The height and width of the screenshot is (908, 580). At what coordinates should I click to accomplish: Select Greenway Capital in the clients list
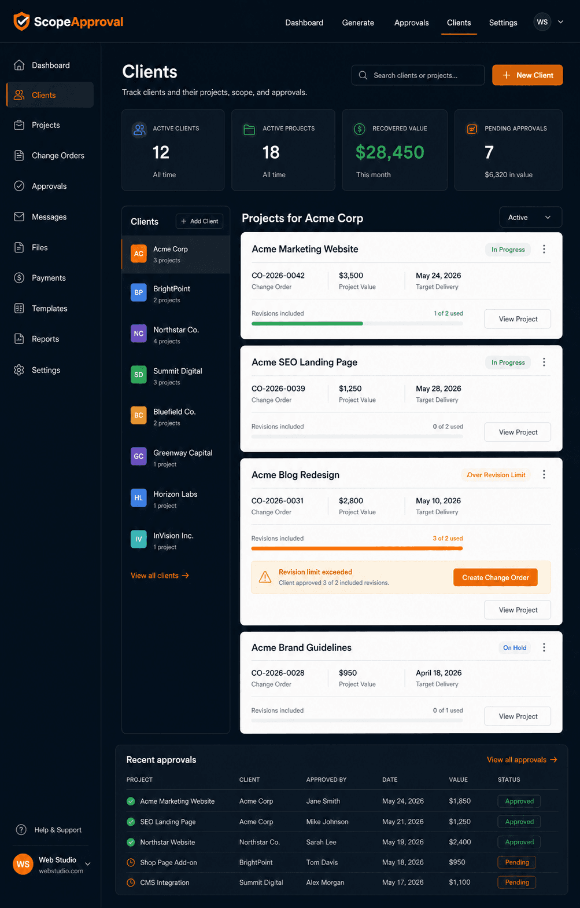pos(176,457)
